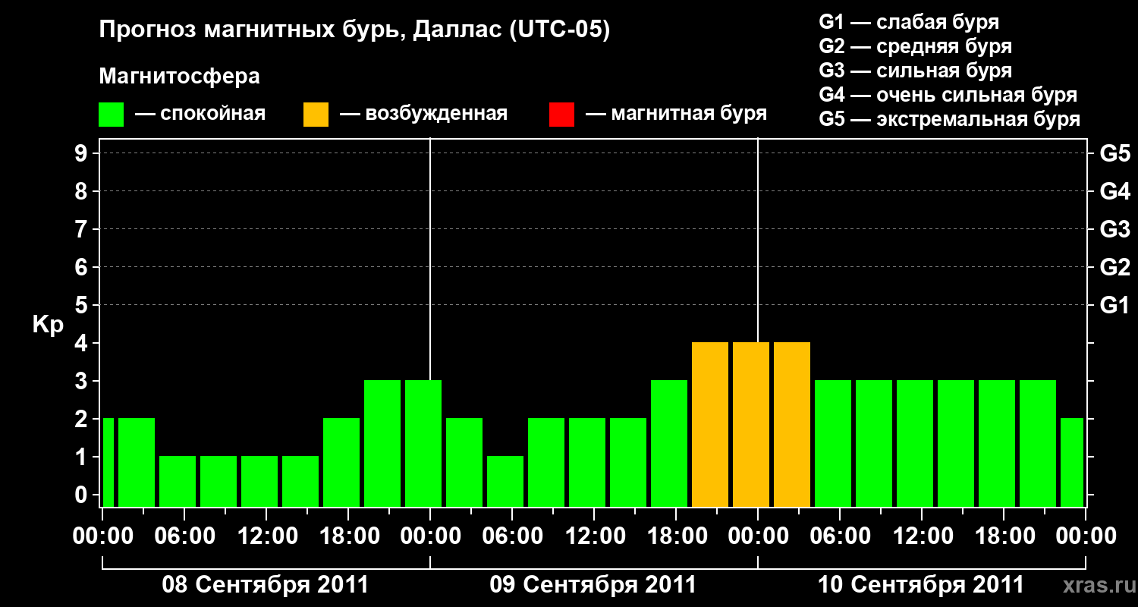The height and width of the screenshot is (607, 1138).
Task: Click the orange bar crossing midnight into 10 September
Action: (751, 424)
